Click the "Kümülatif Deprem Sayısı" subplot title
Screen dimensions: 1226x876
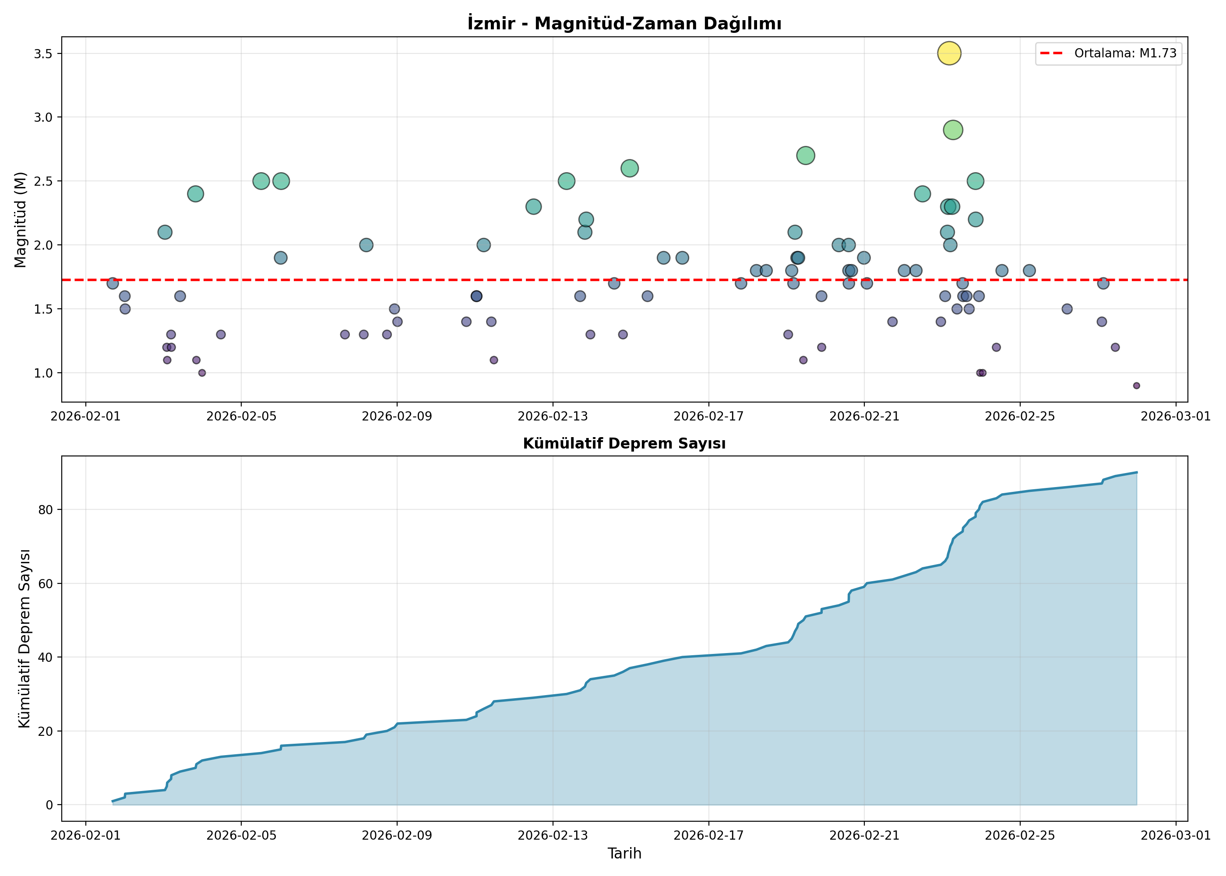click(x=624, y=443)
